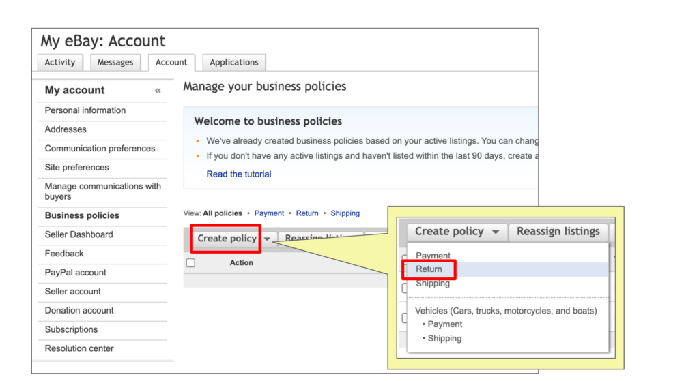This screenshot has width=699, height=381.
Task: Select All policies view
Action: [223, 213]
